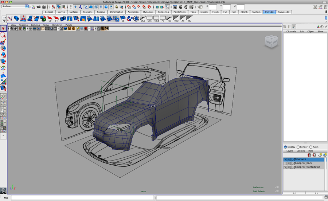This screenshot has height=201, width=328.
Task: Toggle visibility of blueprint_back layer
Action: [285, 163]
